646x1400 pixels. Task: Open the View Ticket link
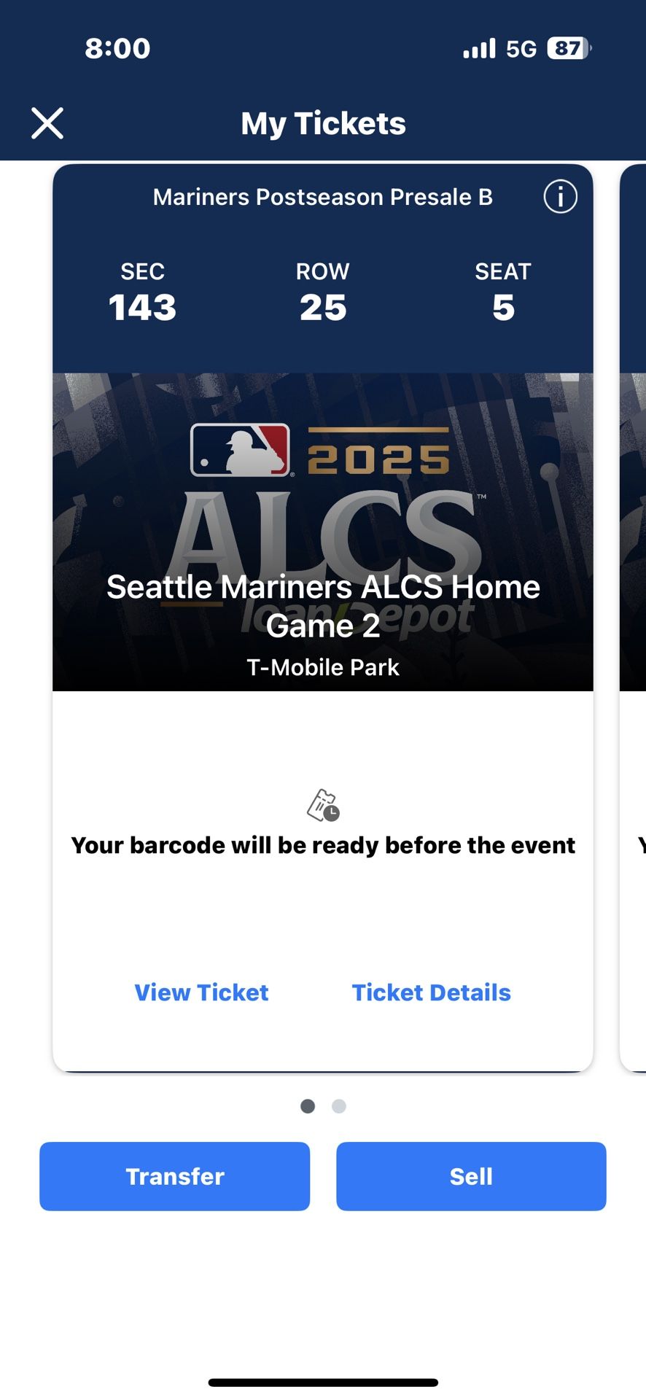pyautogui.click(x=201, y=992)
